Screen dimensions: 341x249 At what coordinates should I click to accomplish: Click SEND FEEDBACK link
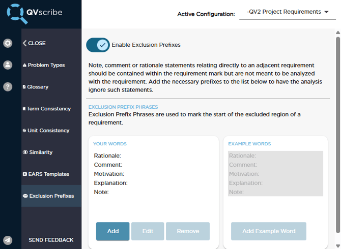pos(51,240)
